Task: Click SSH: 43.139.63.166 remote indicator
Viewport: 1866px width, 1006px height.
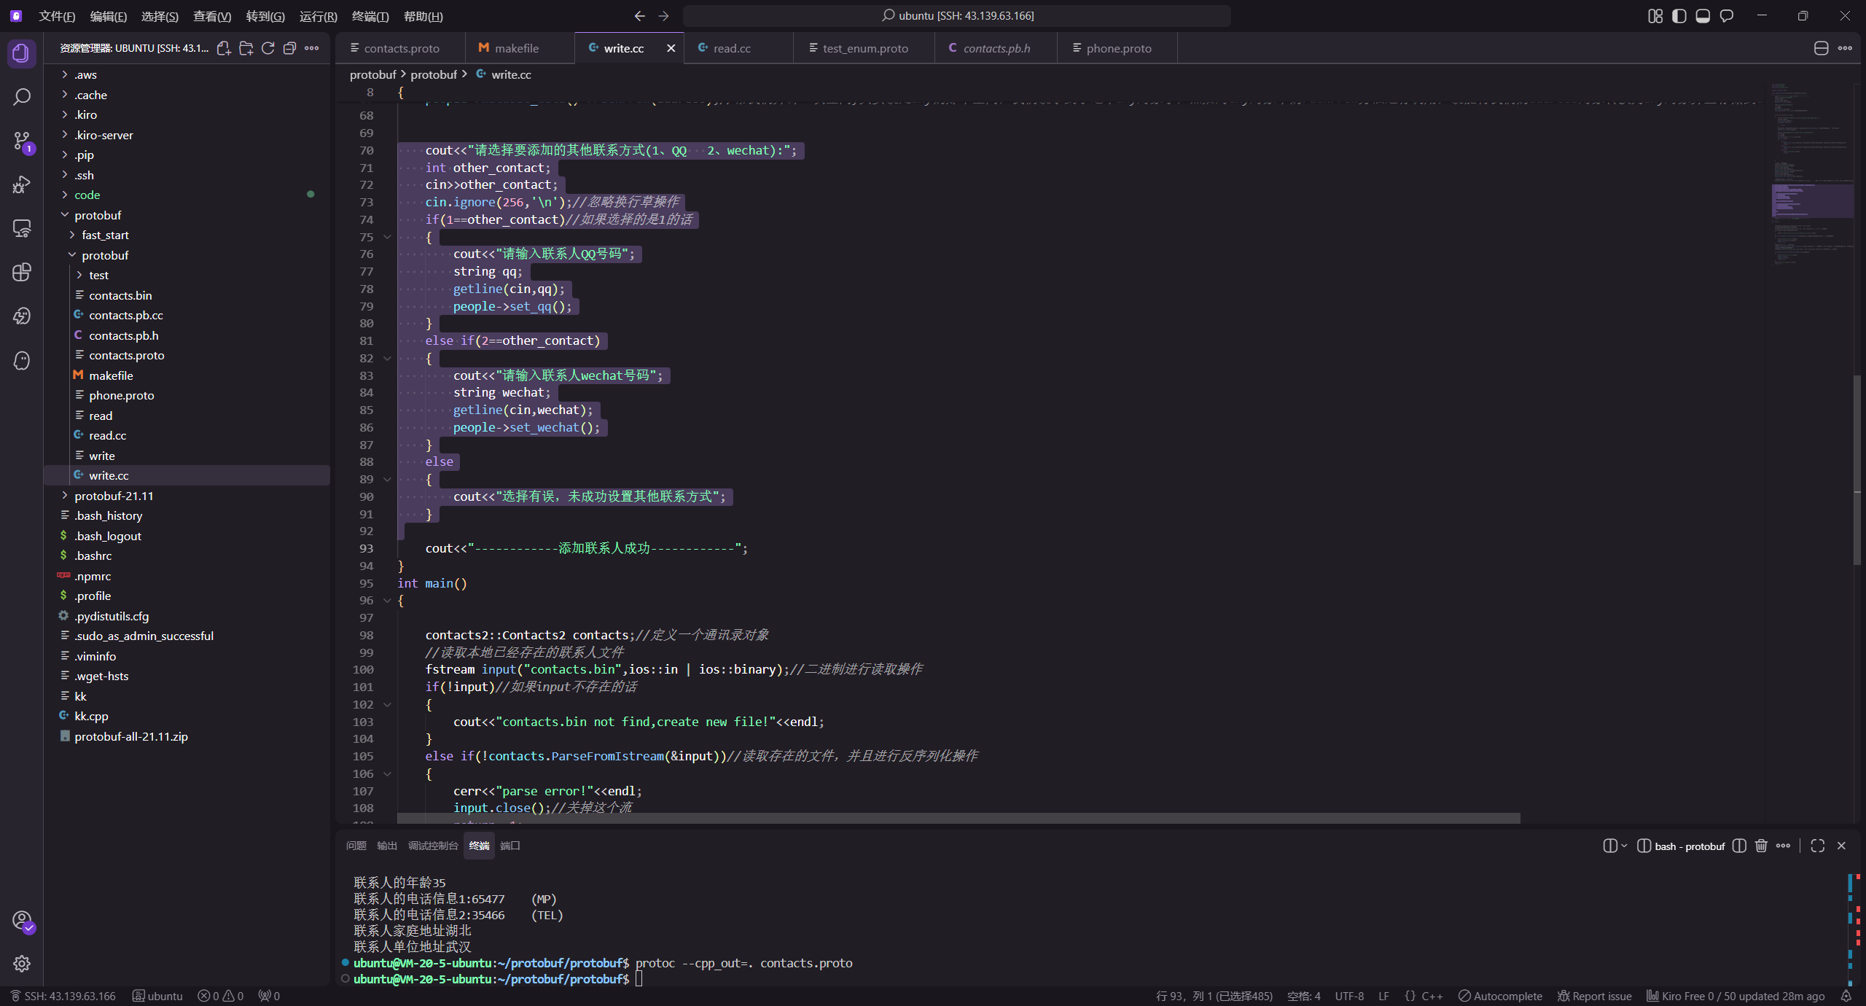Action: pos(63,996)
